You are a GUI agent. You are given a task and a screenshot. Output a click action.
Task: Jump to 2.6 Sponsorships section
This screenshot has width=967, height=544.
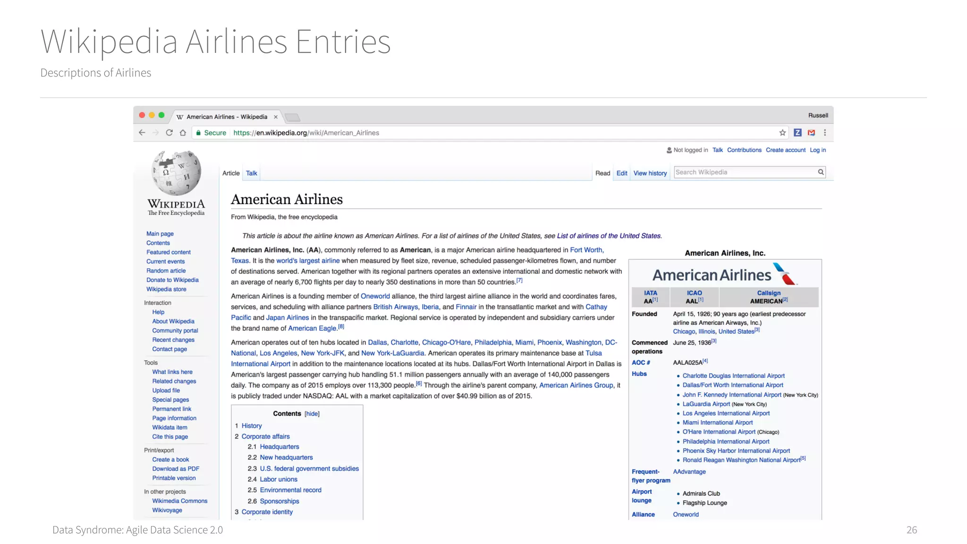tap(280, 501)
